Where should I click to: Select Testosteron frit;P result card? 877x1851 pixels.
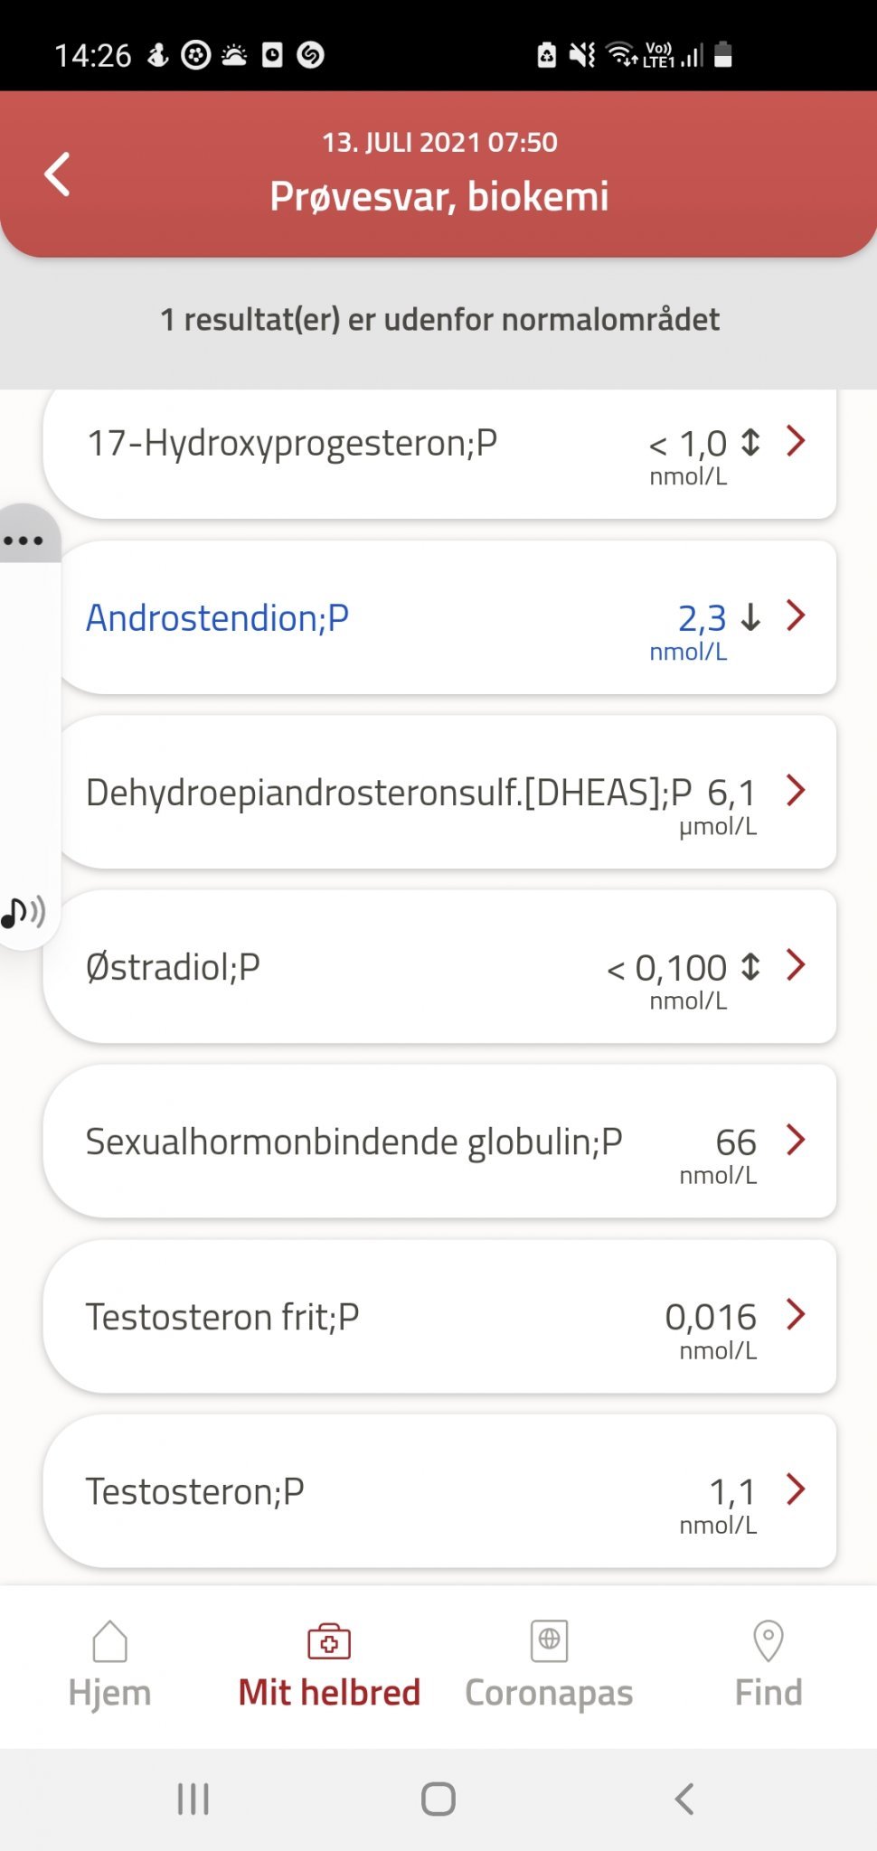(x=439, y=1316)
